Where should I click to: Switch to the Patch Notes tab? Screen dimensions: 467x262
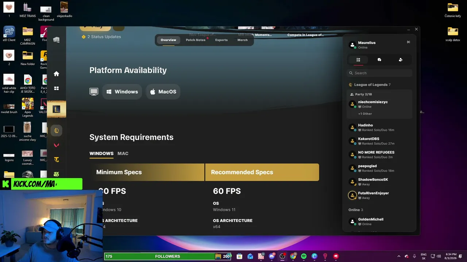(x=196, y=40)
